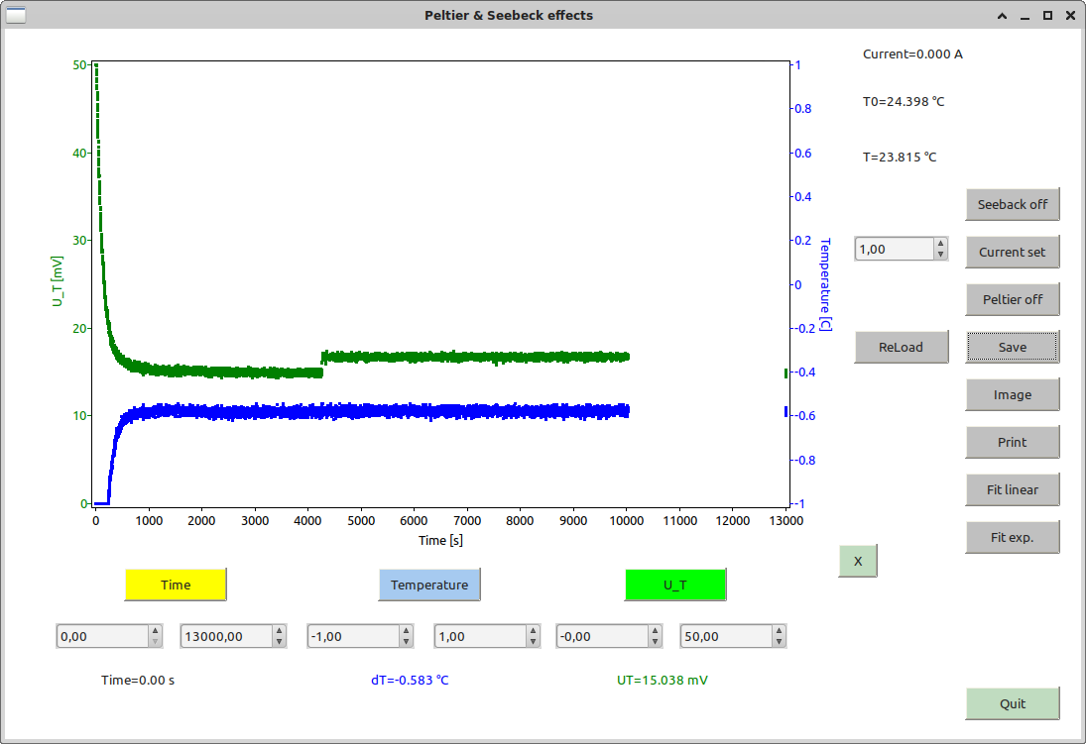Click the Current set button
The height and width of the screenshot is (744, 1086).
tap(1012, 252)
